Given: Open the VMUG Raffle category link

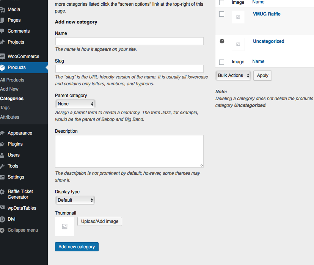Looking at the screenshot, I should point(267,14).
